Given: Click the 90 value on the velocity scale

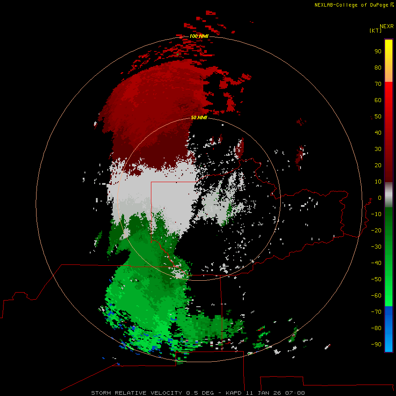Looking at the screenshot, I should point(378,51).
